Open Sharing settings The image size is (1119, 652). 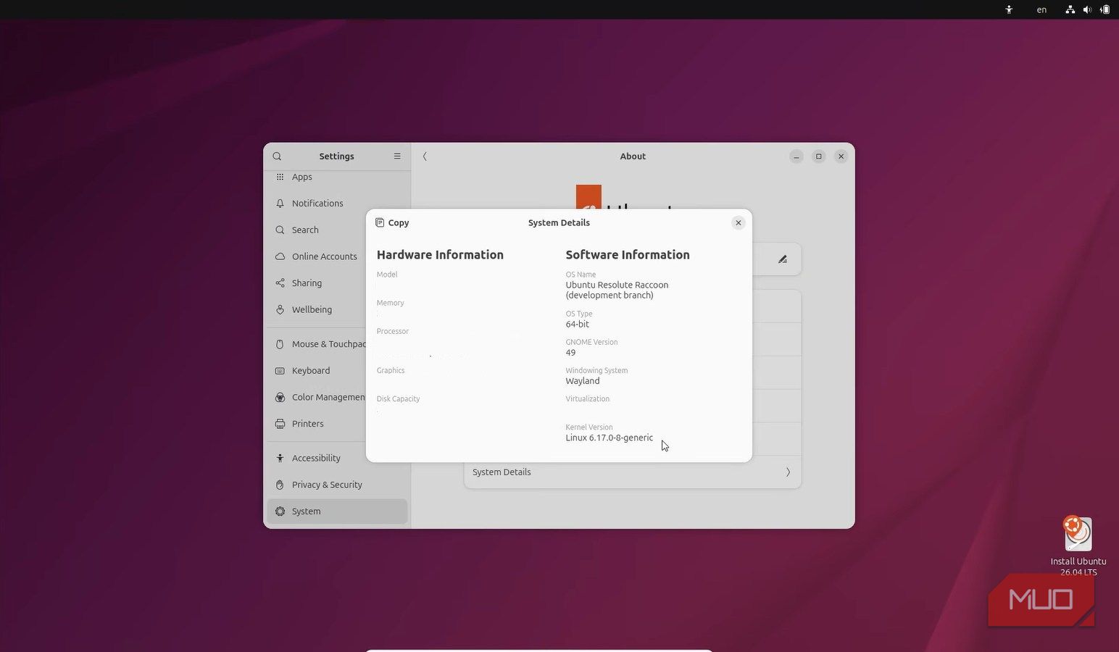tap(337, 283)
